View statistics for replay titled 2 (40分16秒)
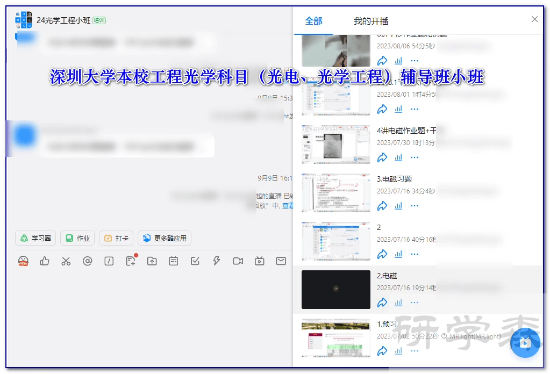Viewport: 550px width, 374px height. [x=398, y=254]
